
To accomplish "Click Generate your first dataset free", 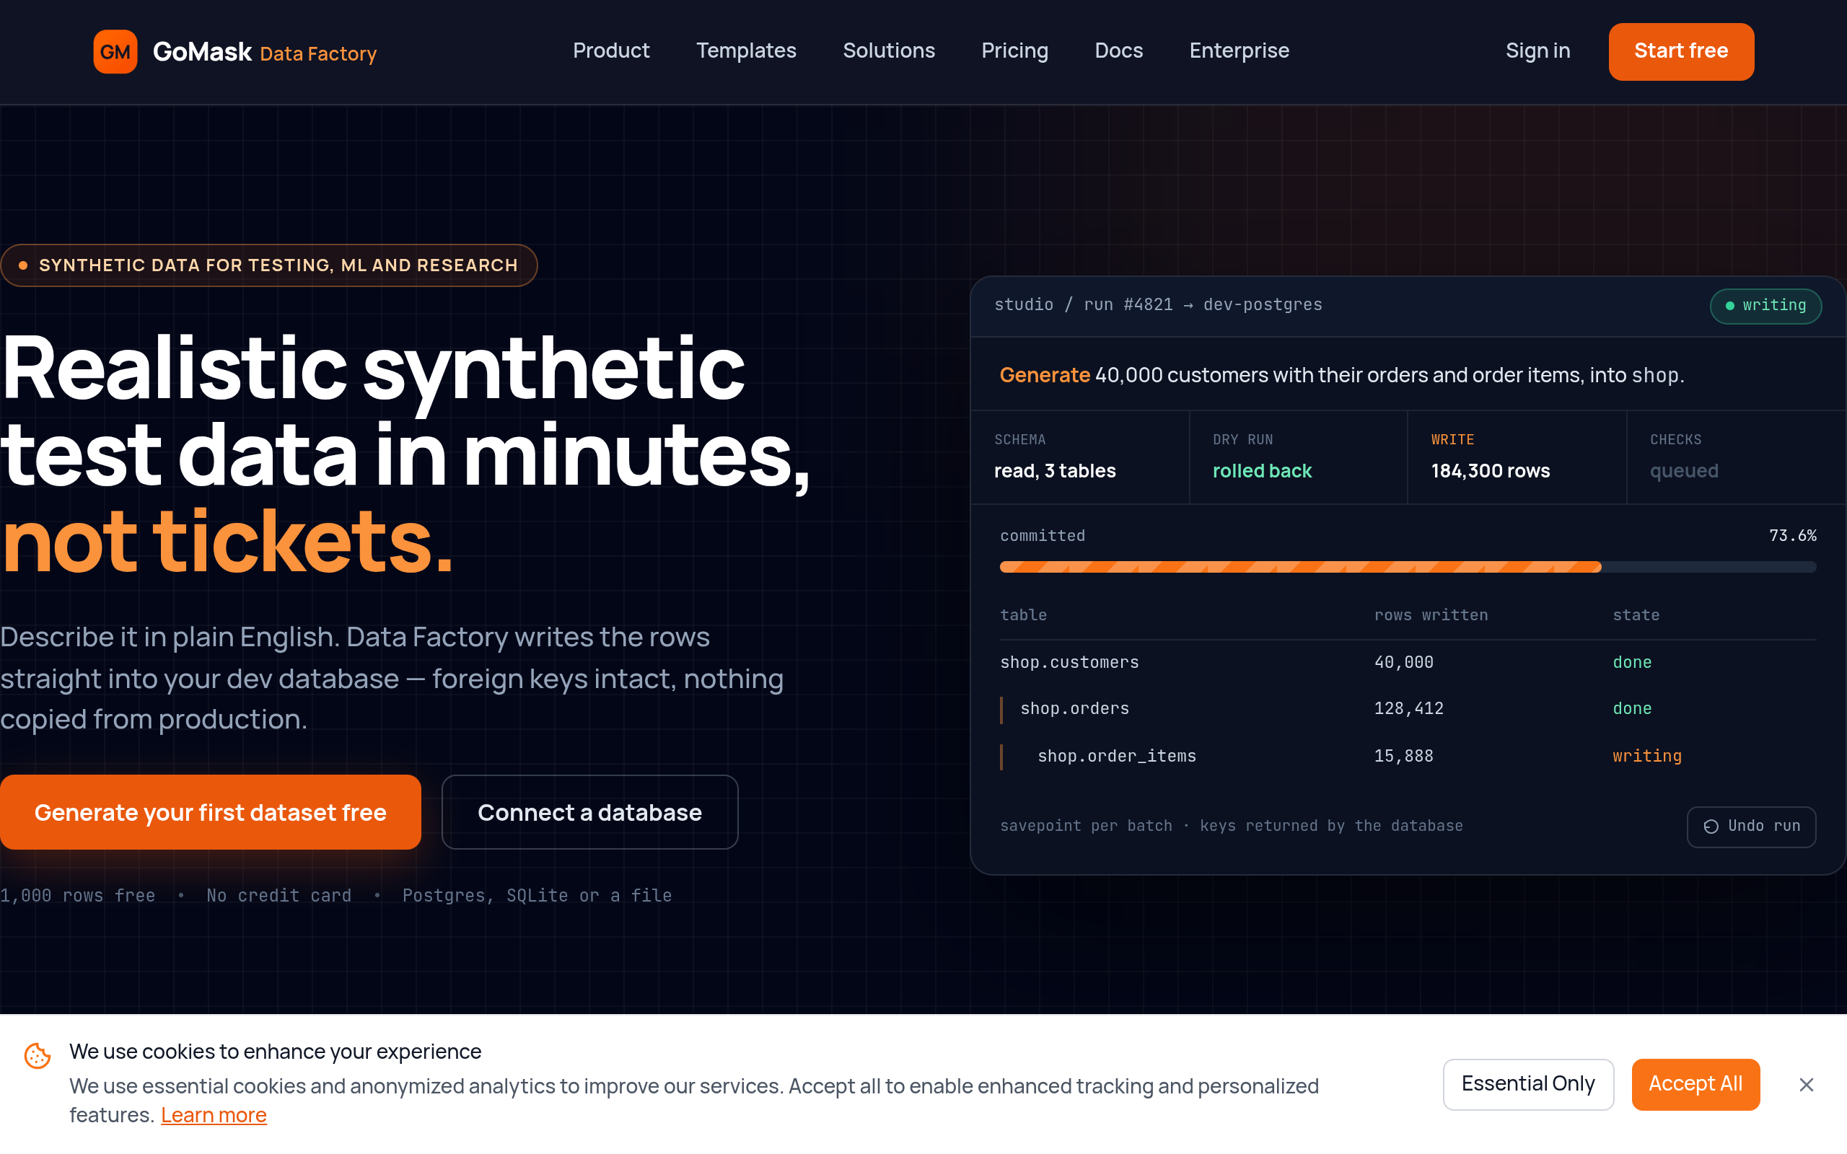I will (x=211, y=812).
